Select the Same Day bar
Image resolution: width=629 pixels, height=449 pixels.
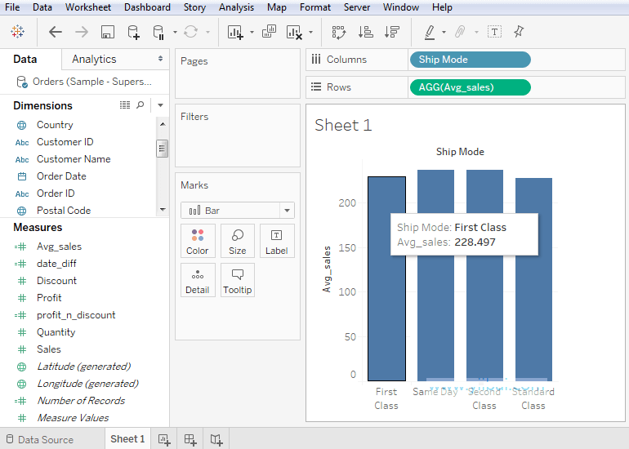coord(435,275)
